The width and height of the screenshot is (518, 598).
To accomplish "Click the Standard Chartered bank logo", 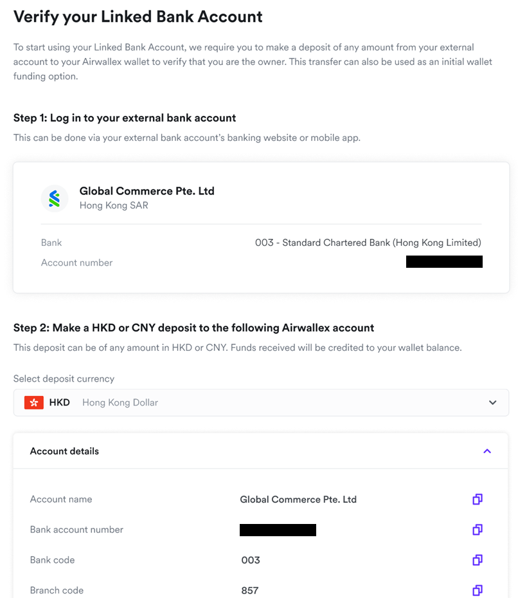I will [55, 198].
